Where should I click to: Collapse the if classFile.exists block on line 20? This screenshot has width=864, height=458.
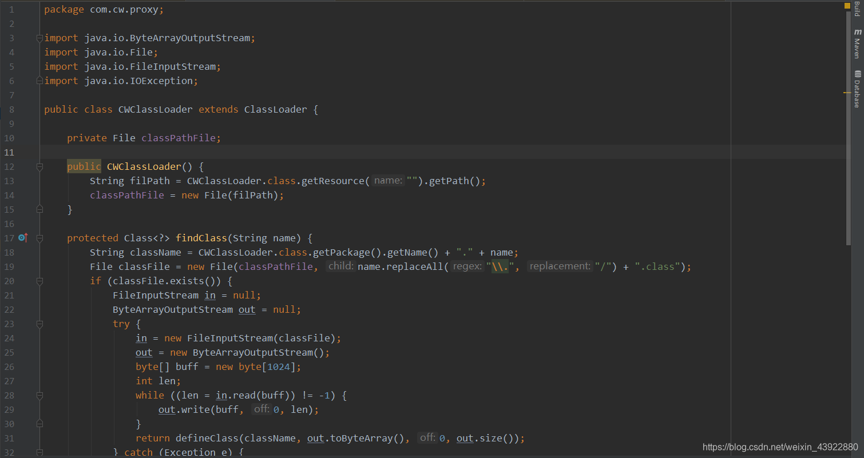click(39, 281)
